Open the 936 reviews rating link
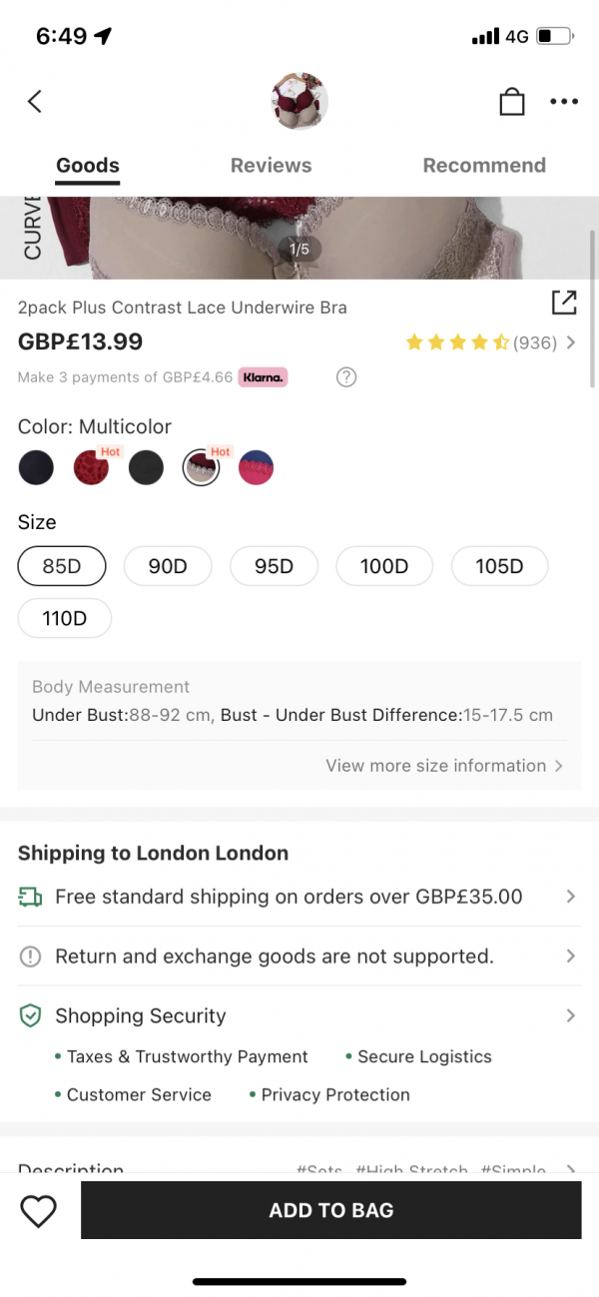Screen dimensions: 599x1297 [x=535, y=342]
